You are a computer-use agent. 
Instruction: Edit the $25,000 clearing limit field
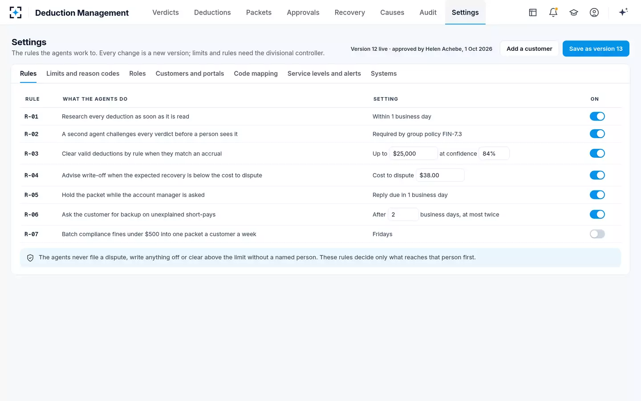[x=414, y=153]
